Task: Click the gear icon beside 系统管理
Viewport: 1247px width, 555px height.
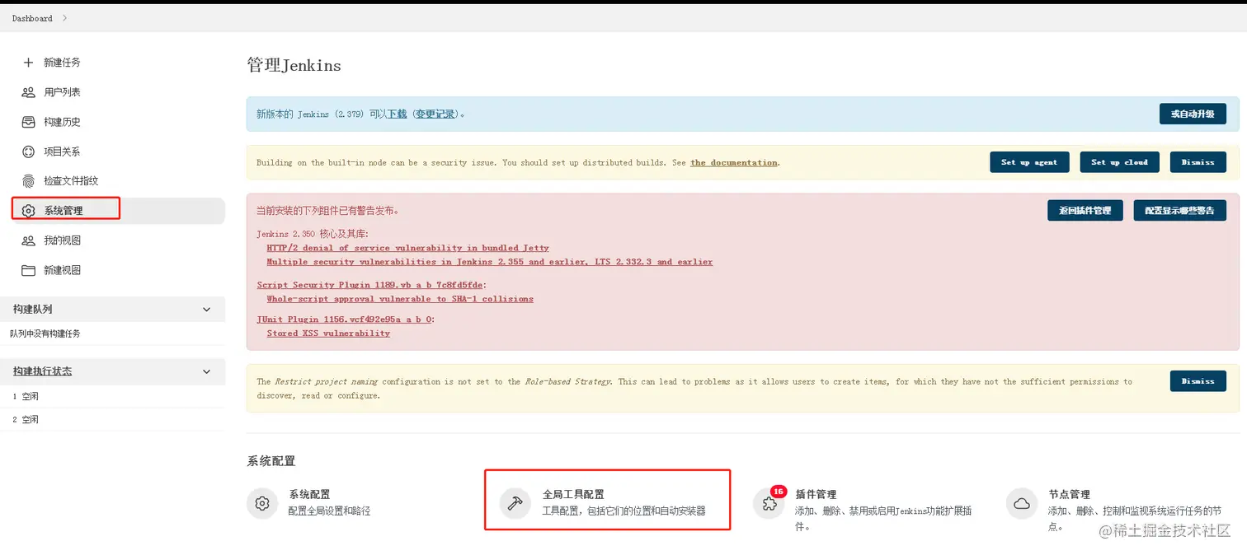Action: (x=28, y=211)
